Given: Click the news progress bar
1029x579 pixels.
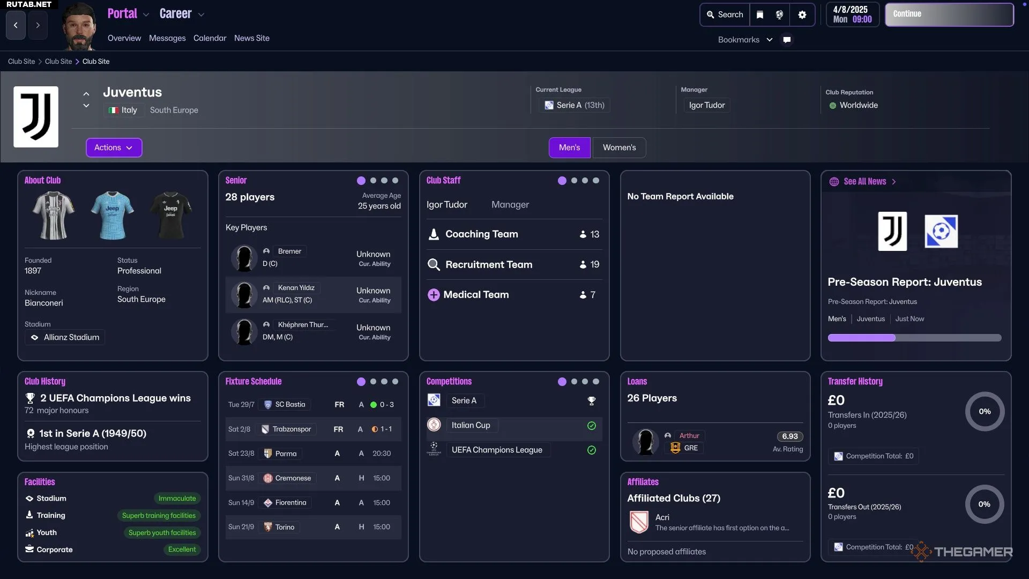Looking at the screenshot, I should point(914,338).
